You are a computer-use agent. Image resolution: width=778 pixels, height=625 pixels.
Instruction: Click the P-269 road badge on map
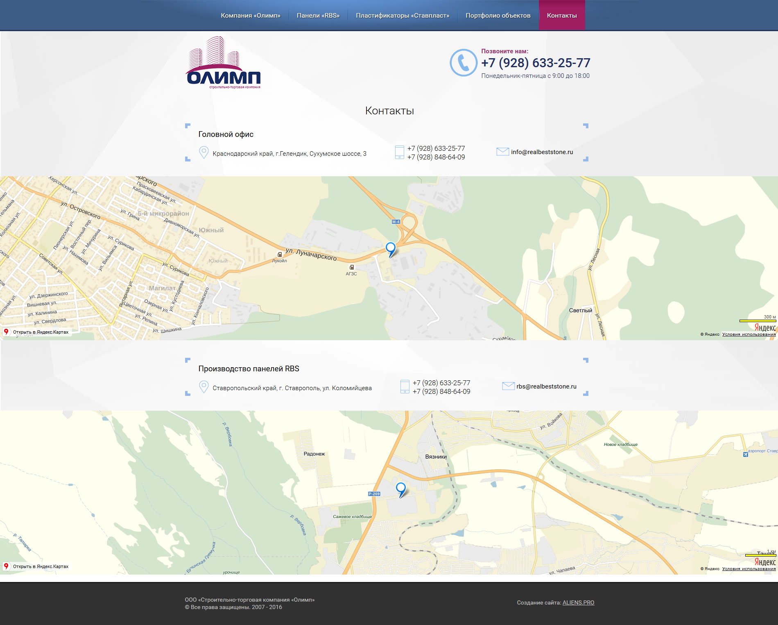point(374,494)
